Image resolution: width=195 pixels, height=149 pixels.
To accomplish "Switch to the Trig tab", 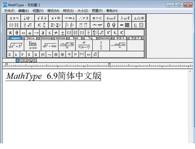I will [x=90, y=38].
